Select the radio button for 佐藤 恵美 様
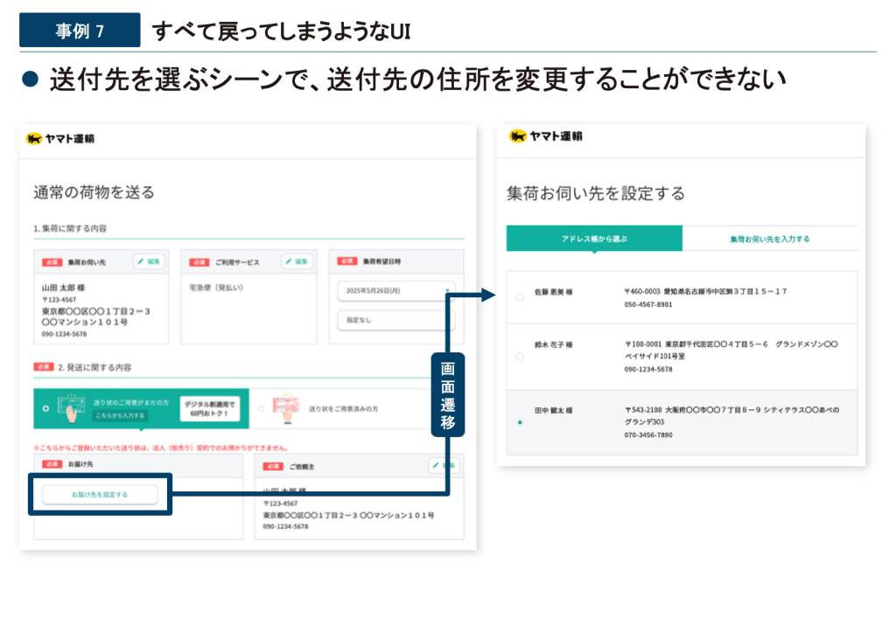The height and width of the screenshot is (619, 896). click(x=520, y=297)
